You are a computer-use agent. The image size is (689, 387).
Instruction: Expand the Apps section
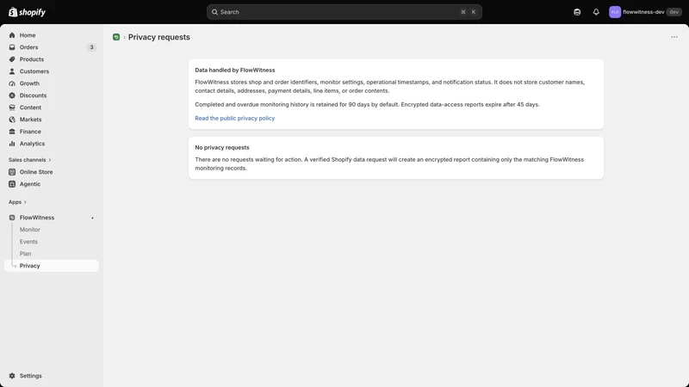click(17, 202)
